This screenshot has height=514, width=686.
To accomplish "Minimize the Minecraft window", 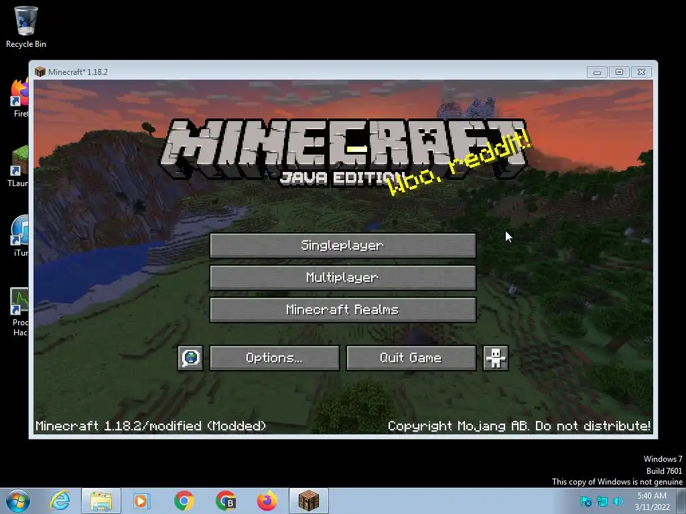I will pos(597,72).
